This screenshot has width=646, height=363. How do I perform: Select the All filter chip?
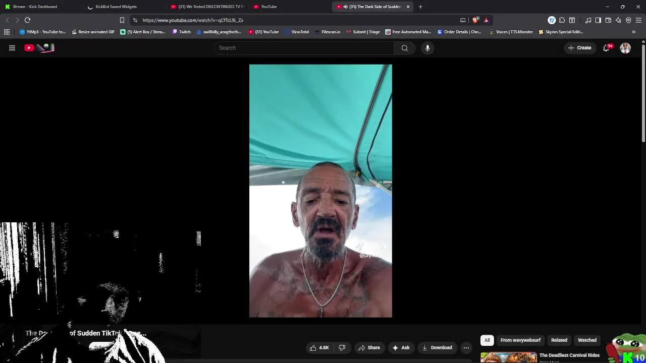click(x=487, y=340)
